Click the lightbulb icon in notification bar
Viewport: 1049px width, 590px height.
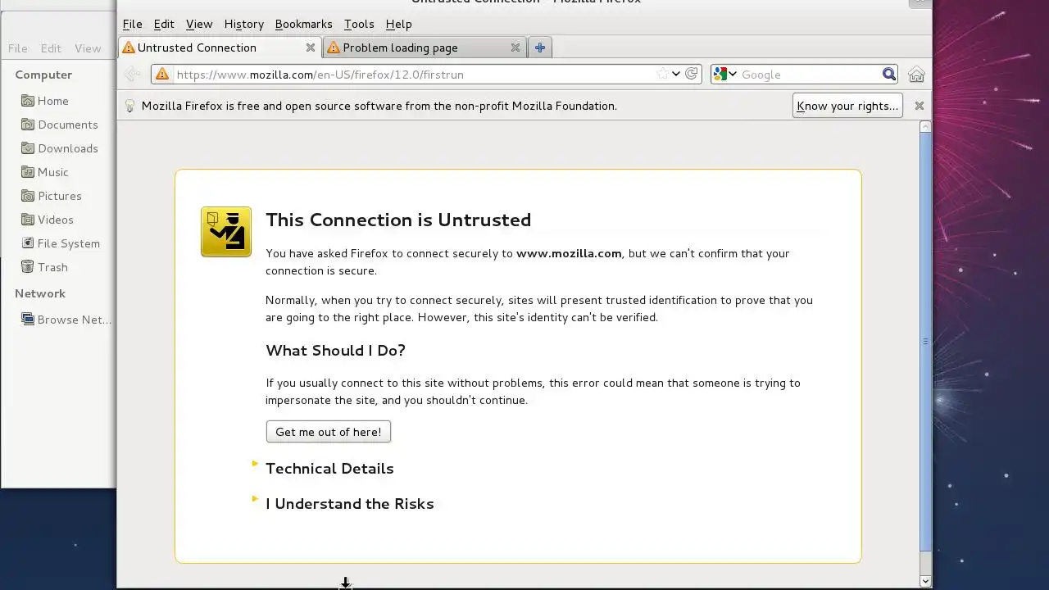129,106
